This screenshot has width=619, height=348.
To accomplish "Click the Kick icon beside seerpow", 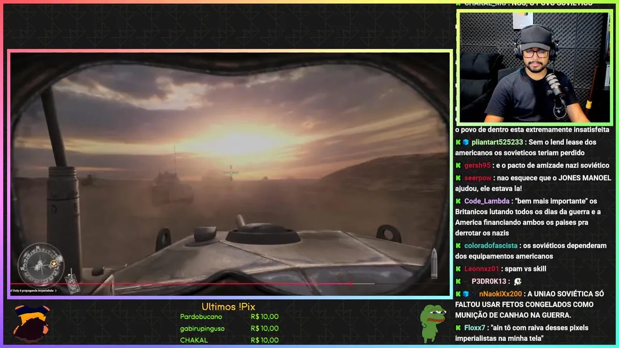I will (458, 178).
